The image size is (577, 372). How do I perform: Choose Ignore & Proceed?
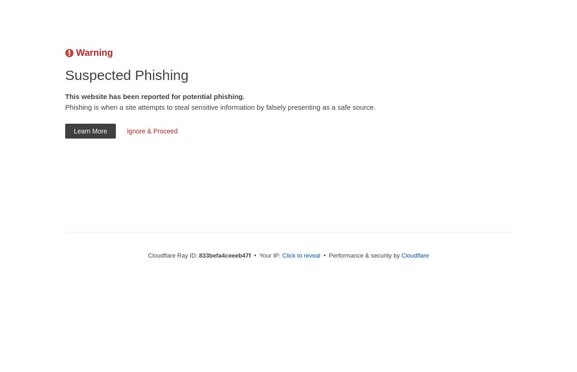[x=152, y=131]
